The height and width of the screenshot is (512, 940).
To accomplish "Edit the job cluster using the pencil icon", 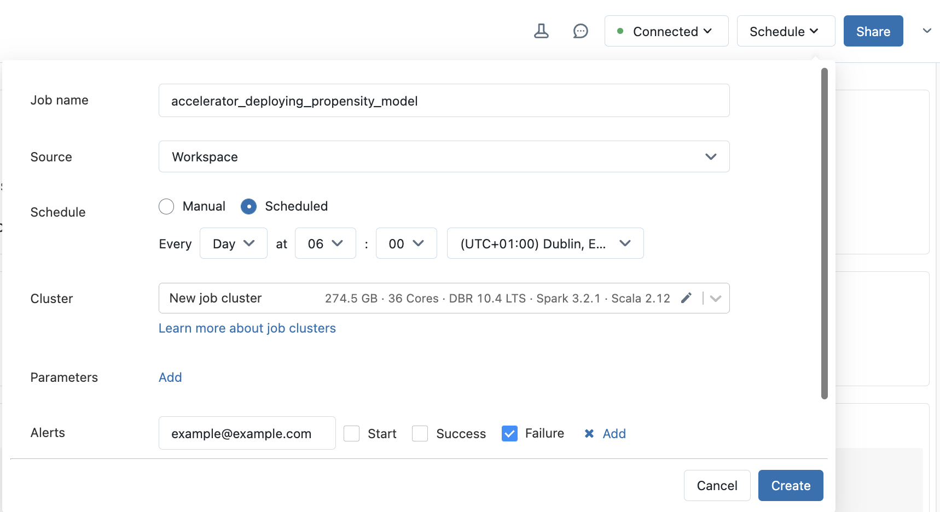I will pos(687,298).
